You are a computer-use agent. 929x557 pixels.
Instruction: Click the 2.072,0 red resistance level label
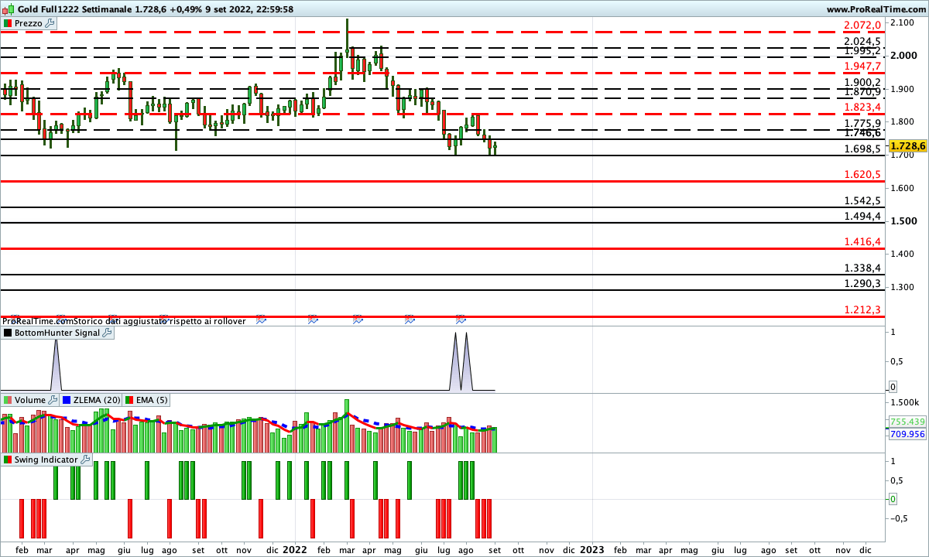(862, 26)
